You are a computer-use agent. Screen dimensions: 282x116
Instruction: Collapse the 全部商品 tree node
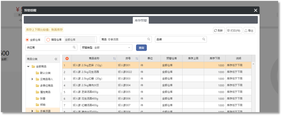[x=28, y=66]
